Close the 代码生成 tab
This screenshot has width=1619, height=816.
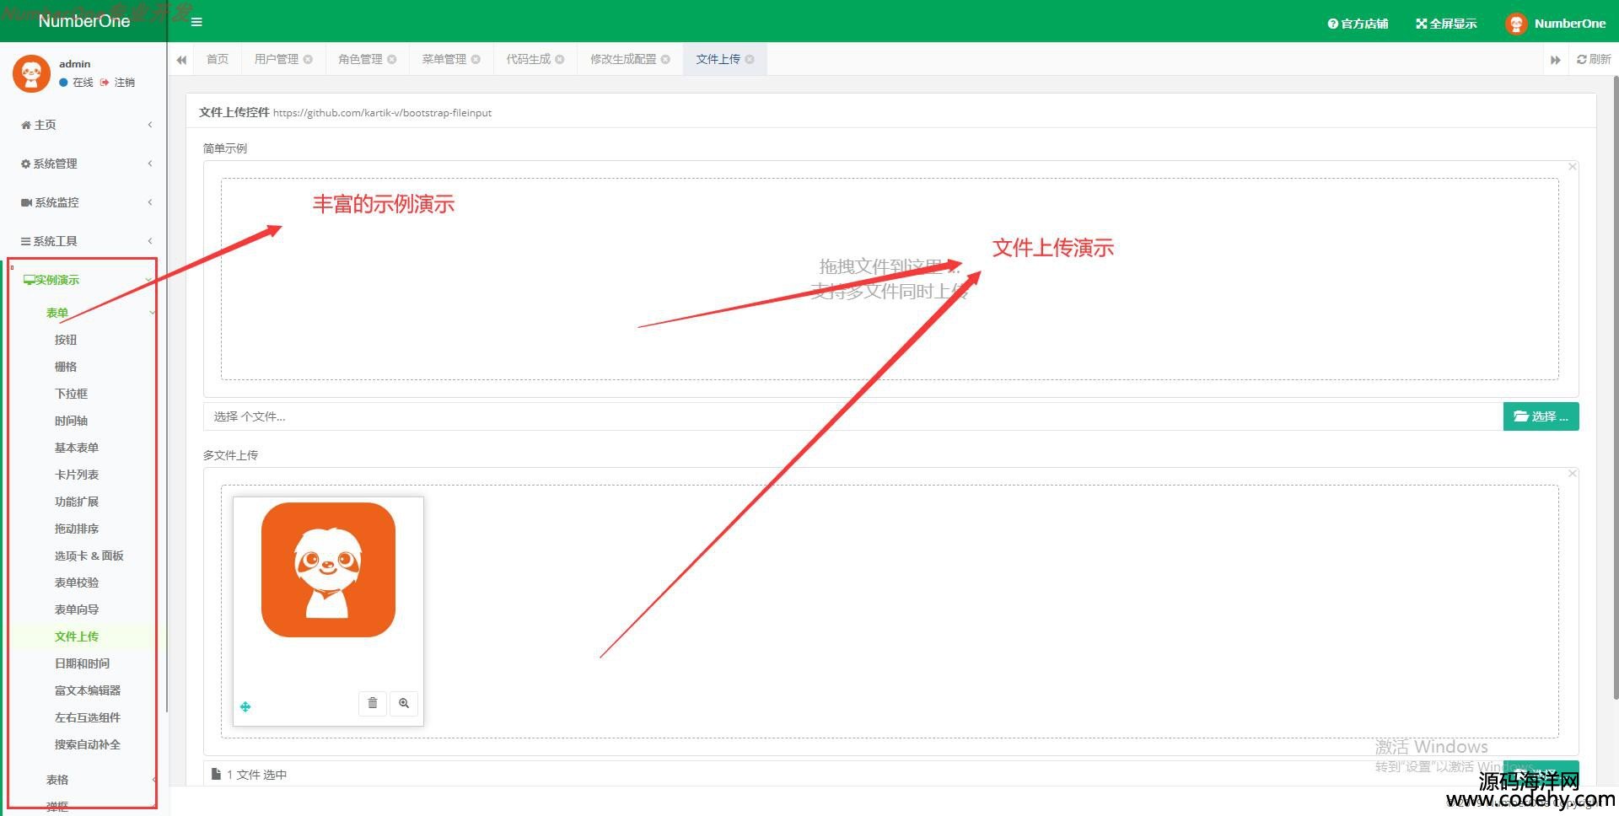pos(560,59)
